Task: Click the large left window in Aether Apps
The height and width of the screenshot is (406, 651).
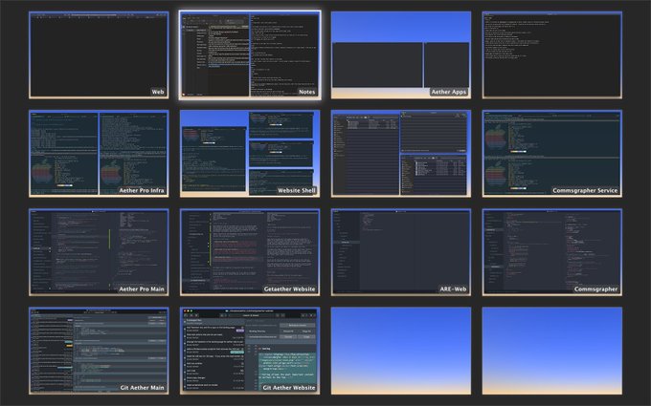Action: click(x=377, y=65)
